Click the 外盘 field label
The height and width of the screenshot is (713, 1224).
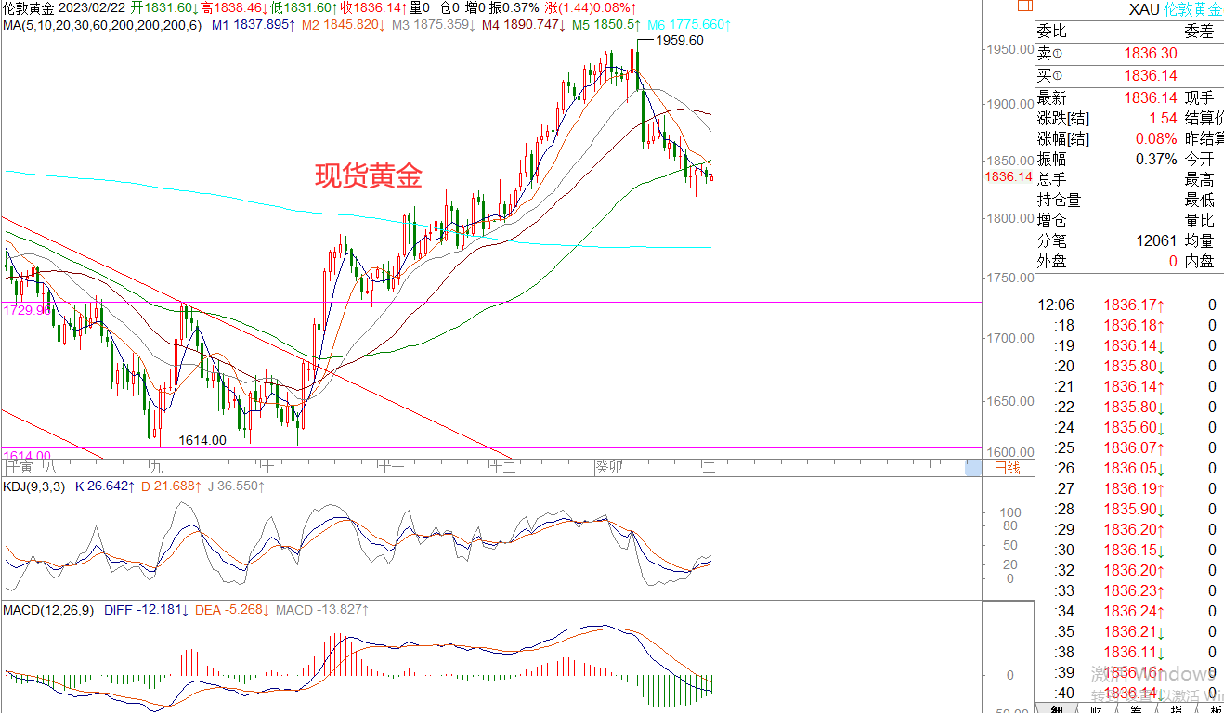[x=1052, y=261]
